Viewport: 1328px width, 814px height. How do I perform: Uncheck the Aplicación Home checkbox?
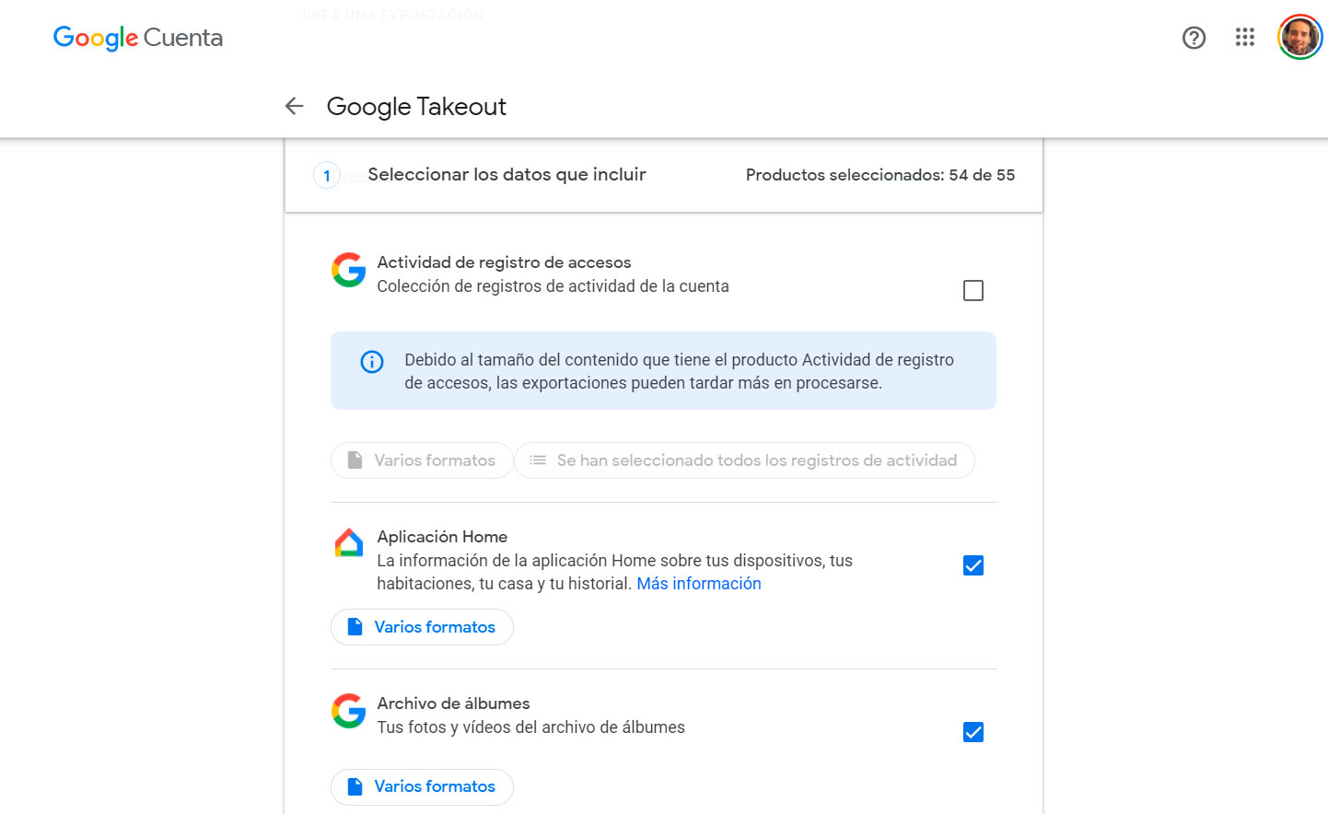pos(973,565)
